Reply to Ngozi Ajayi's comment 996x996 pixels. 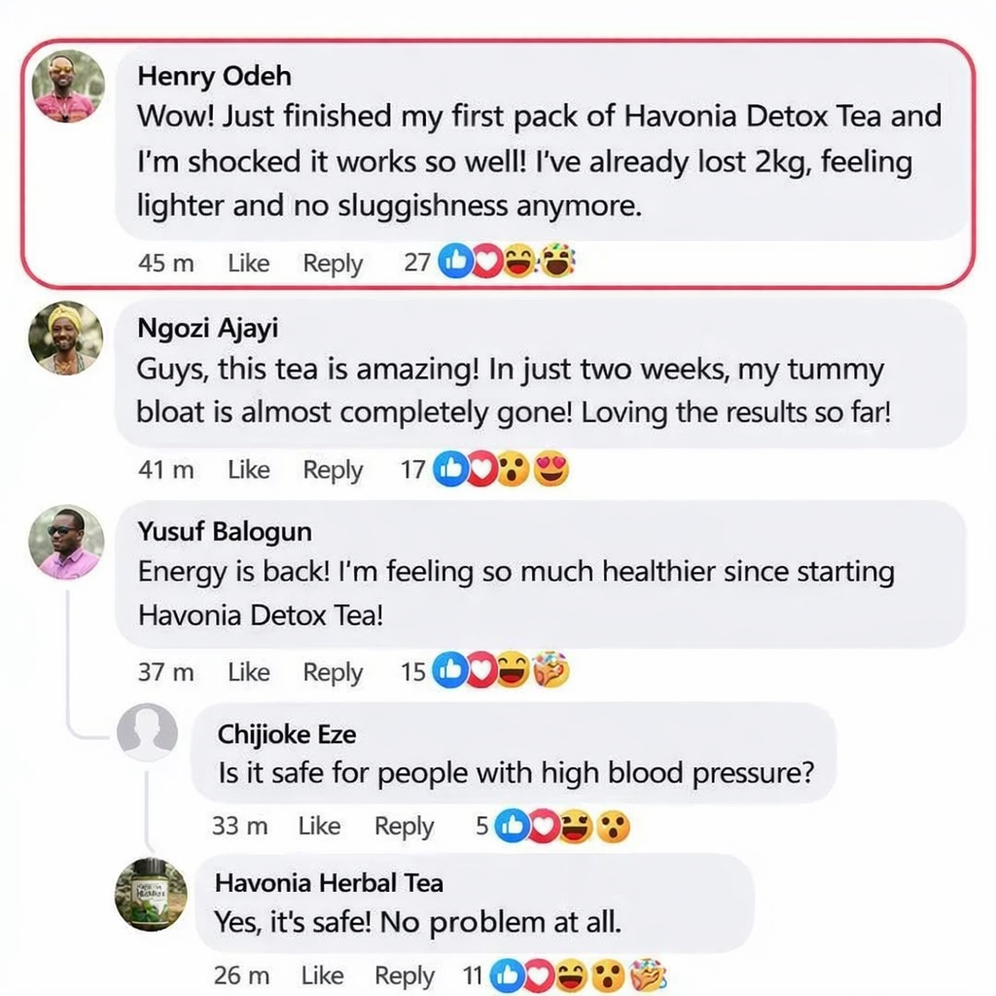click(x=333, y=470)
